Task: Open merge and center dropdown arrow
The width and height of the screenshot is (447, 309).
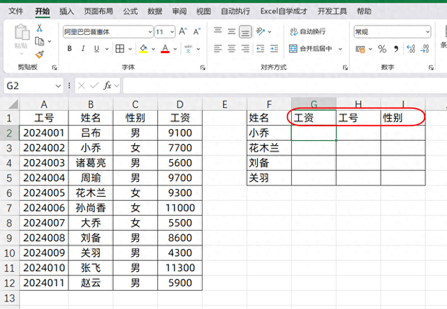Action: coord(340,49)
